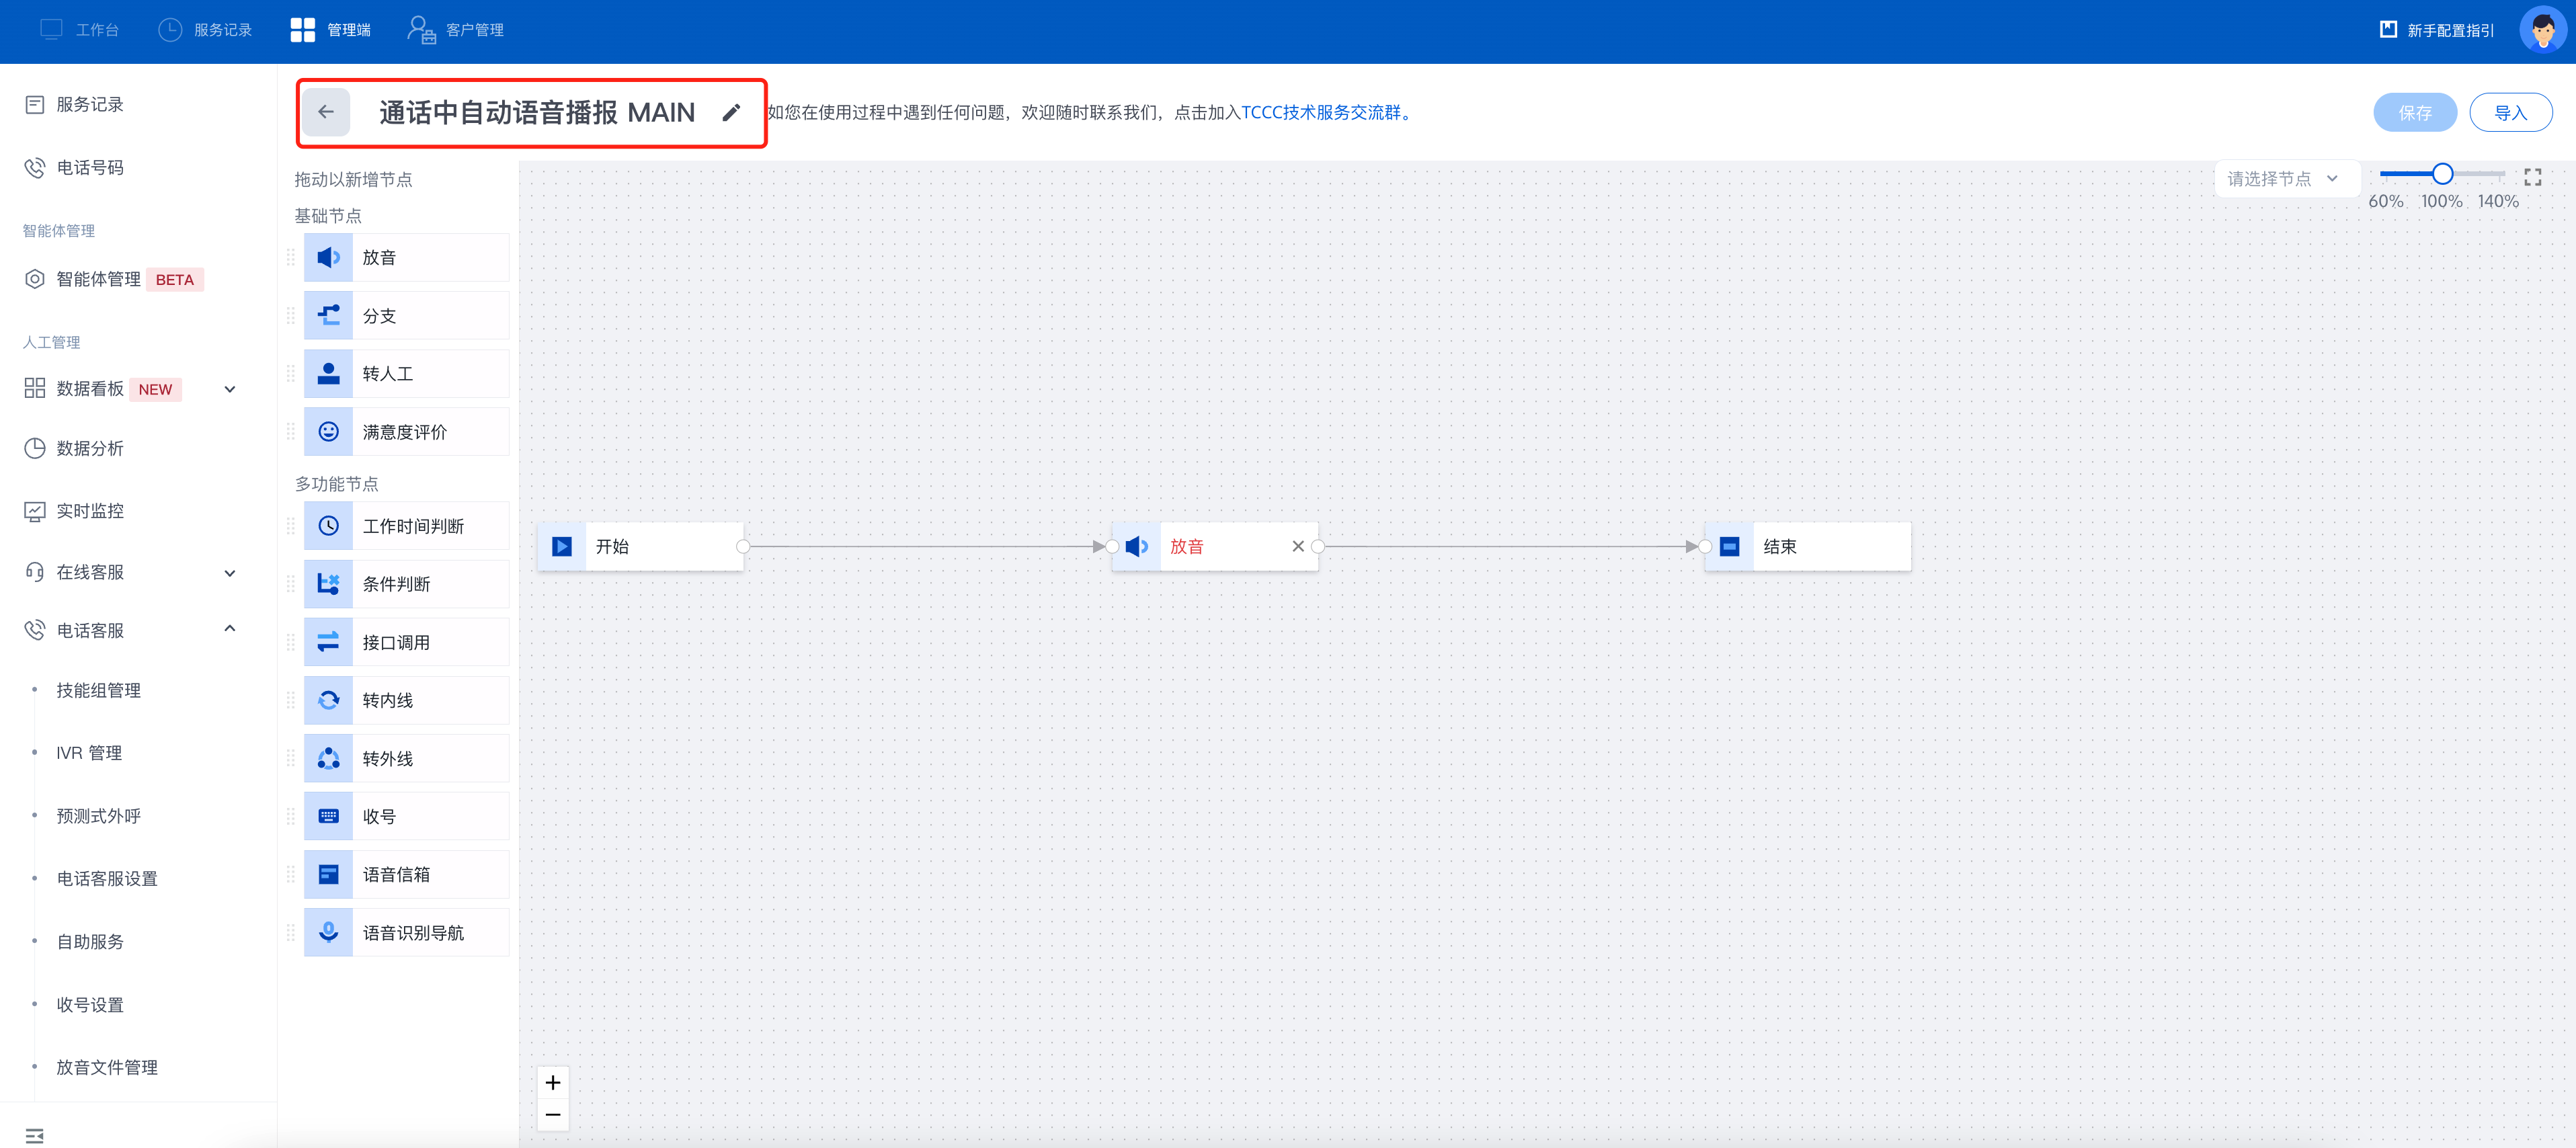Click the 满意度评价 smiley icon

328,432
